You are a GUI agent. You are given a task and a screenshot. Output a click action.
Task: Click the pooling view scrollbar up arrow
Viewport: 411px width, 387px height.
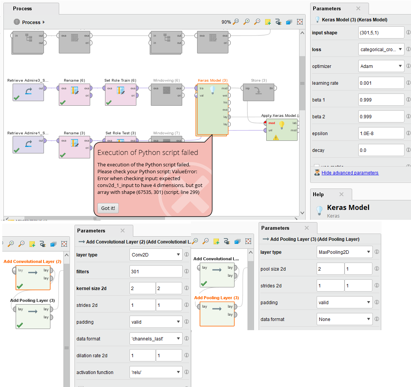[x=251, y=252]
